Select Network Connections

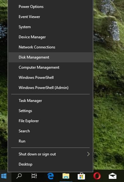click(50, 47)
